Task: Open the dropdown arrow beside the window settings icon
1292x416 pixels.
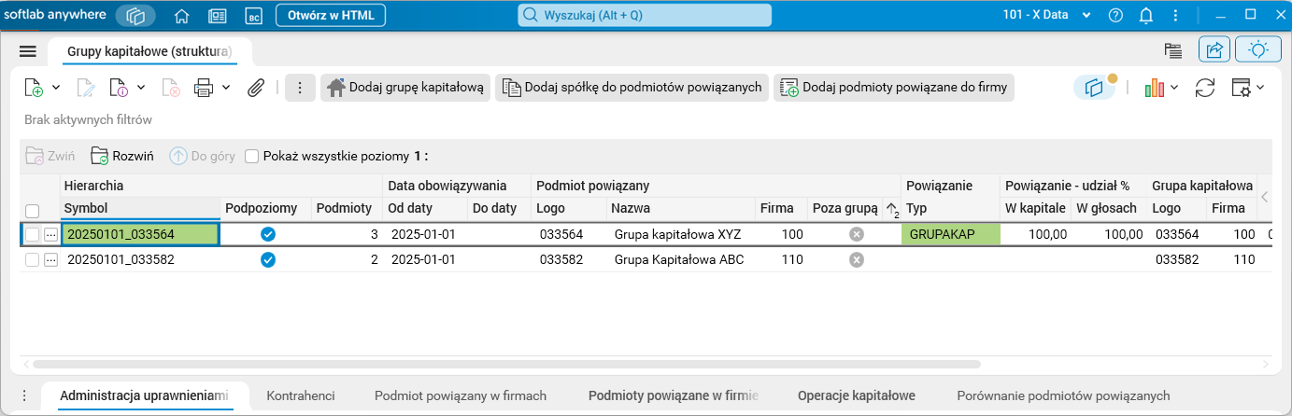Action: pos(1260,88)
